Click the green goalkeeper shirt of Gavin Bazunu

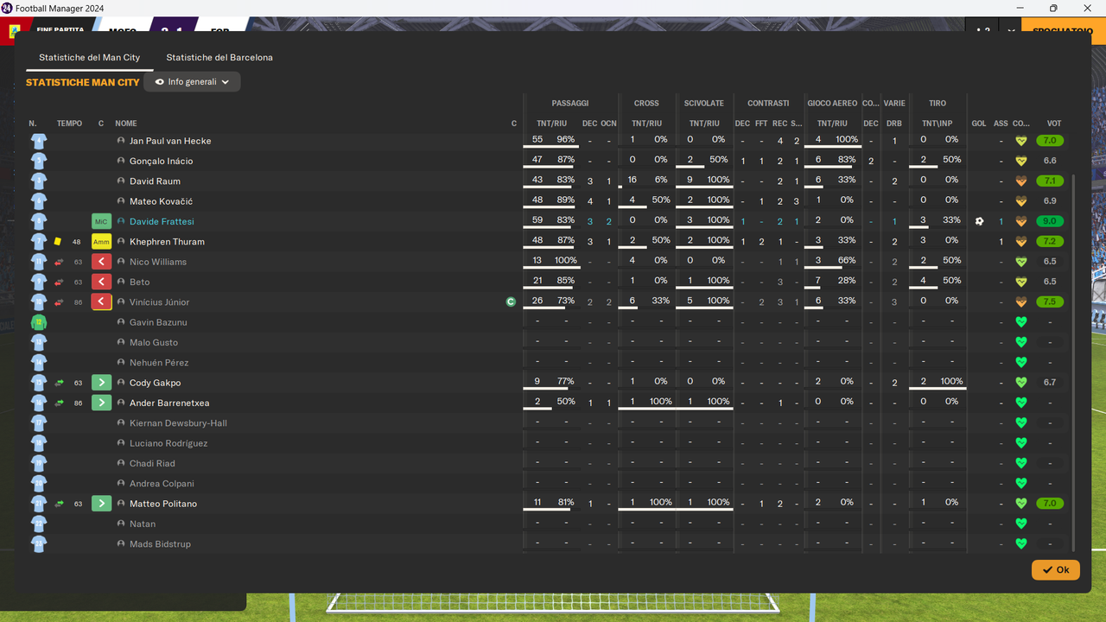[x=38, y=322]
